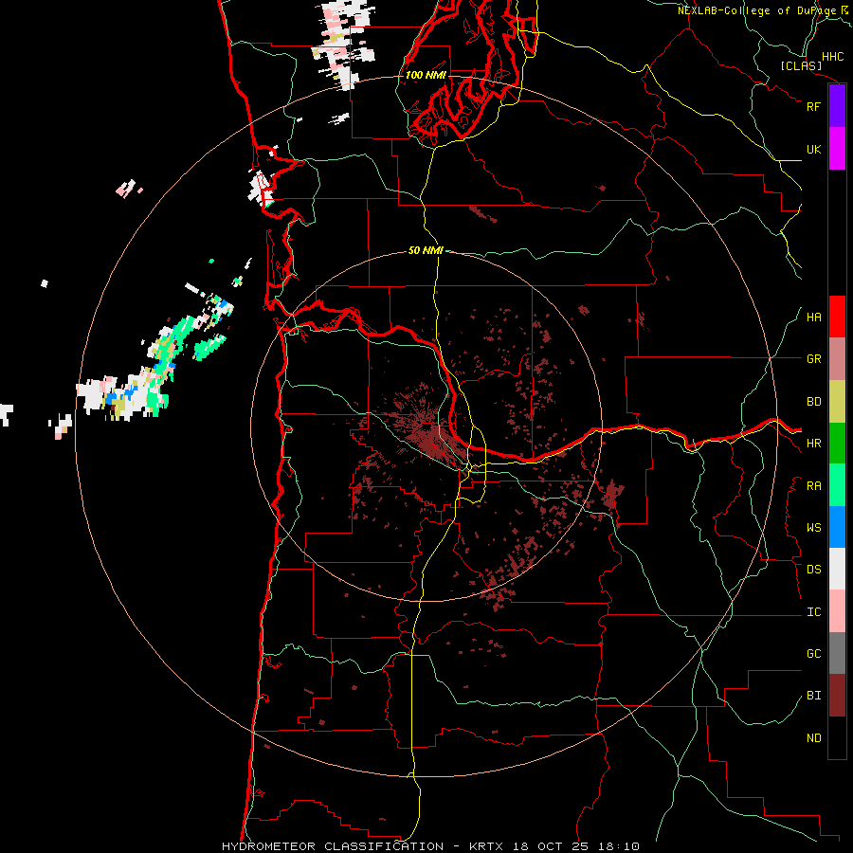
Task: Click the KRTX radar site identifier
Action: point(488,846)
